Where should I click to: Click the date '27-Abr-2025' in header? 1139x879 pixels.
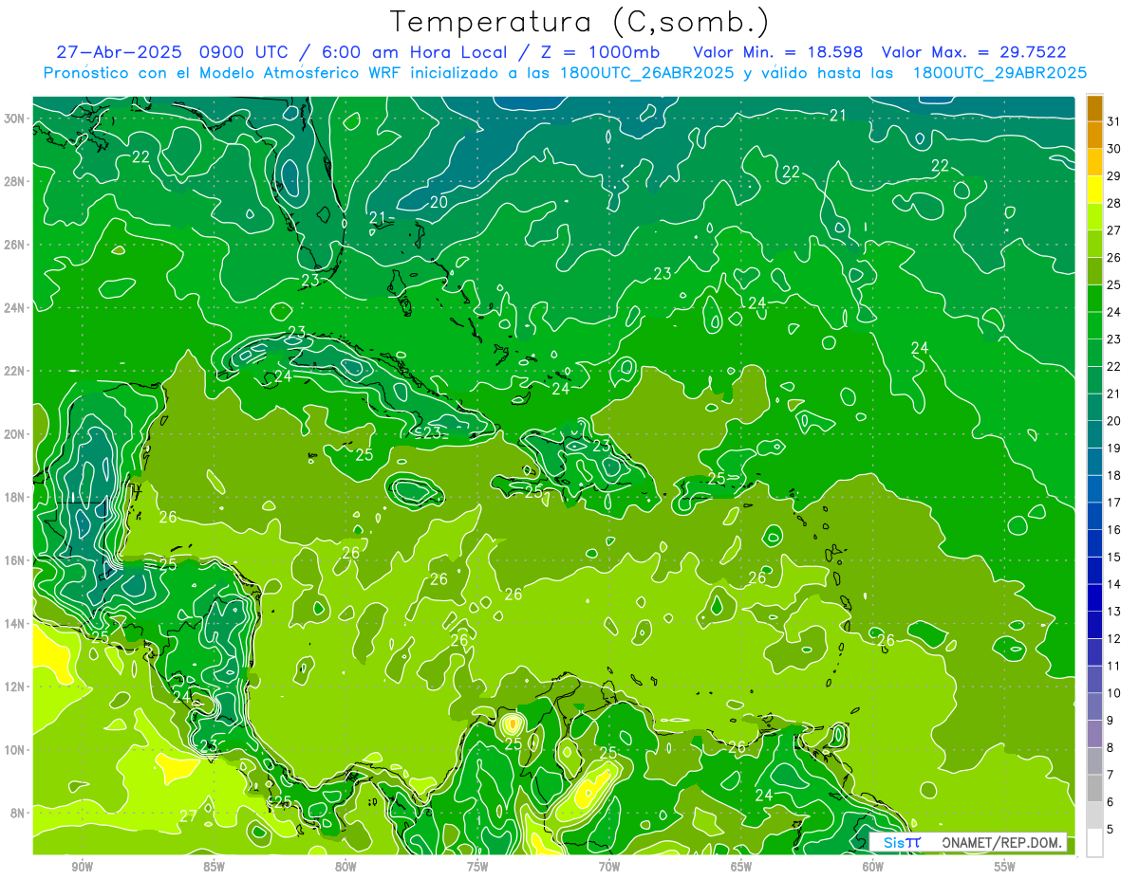click(x=119, y=51)
